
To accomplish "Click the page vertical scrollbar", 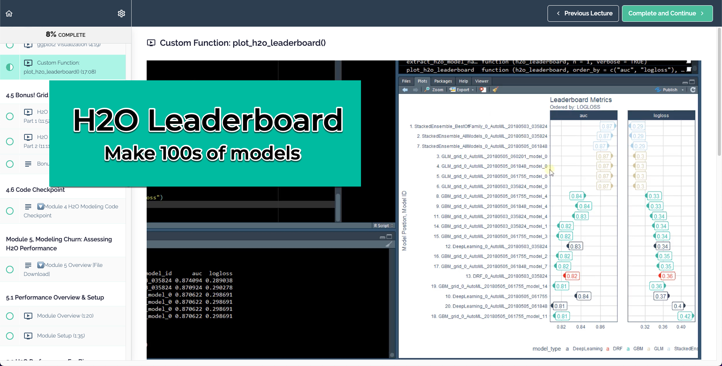I will click(719, 92).
